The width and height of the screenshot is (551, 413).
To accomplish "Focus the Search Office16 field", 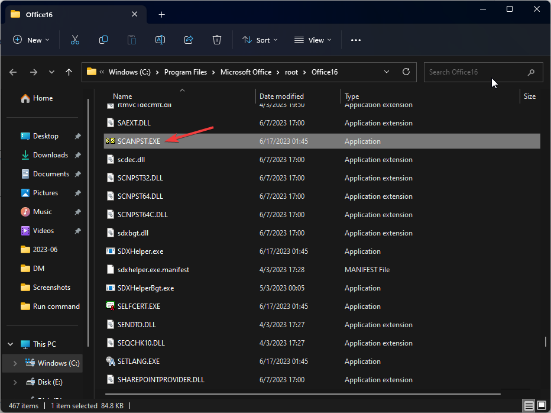I will pos(483,72).
